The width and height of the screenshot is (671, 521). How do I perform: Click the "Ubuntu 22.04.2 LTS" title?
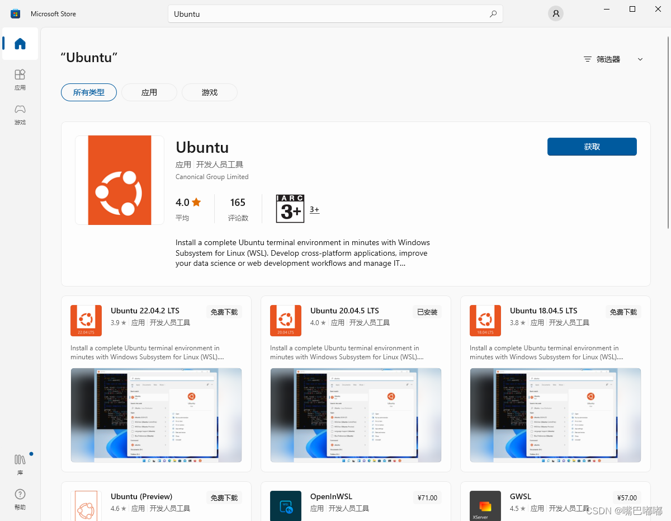[x=145, y=311]
